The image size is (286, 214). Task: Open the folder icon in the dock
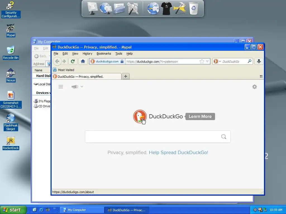pos(119,8)
